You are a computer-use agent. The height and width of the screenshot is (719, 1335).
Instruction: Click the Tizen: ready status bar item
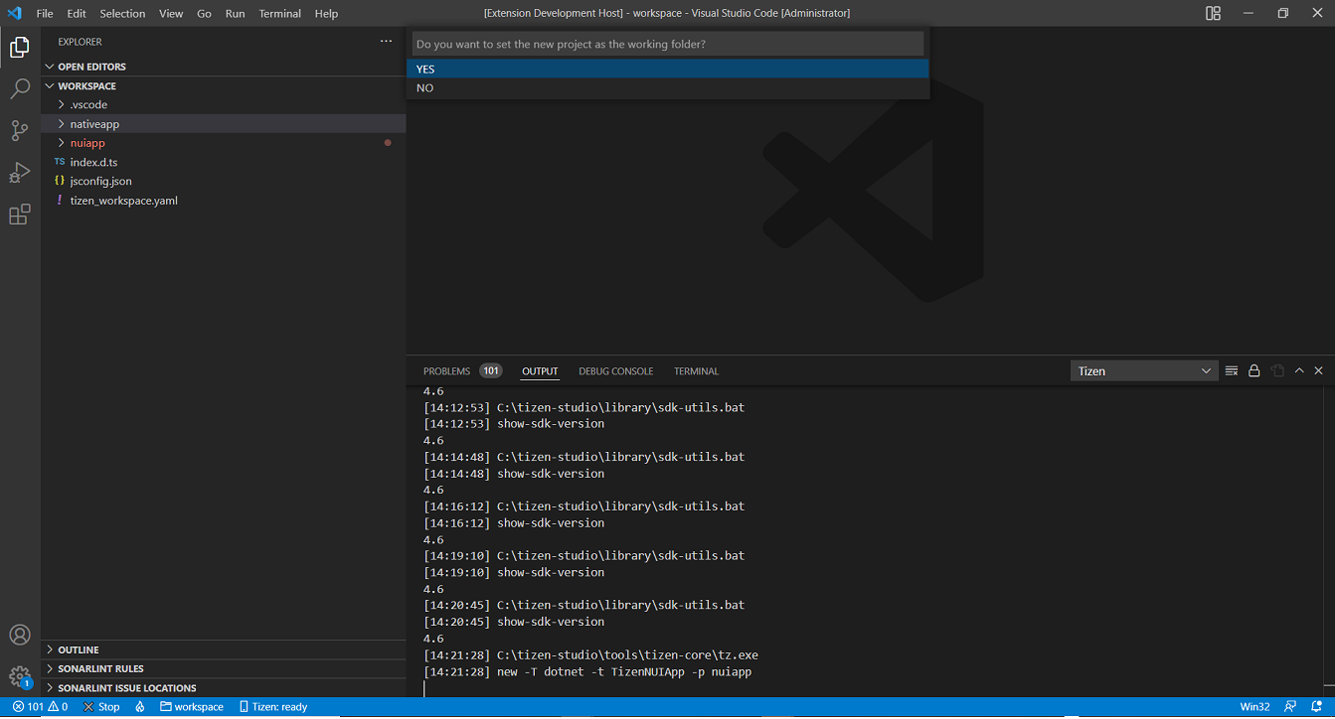272,706
